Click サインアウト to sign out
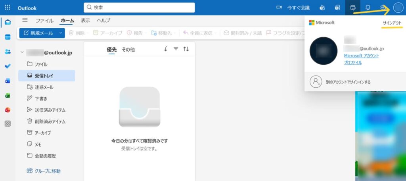Image resolution: width=406 pixels, height=181 pixels. tap(392, 23)
